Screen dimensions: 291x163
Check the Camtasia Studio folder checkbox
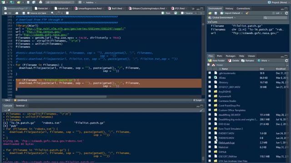[210, 101]
